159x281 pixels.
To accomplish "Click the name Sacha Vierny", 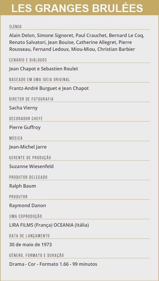I will tap(23, 108).
